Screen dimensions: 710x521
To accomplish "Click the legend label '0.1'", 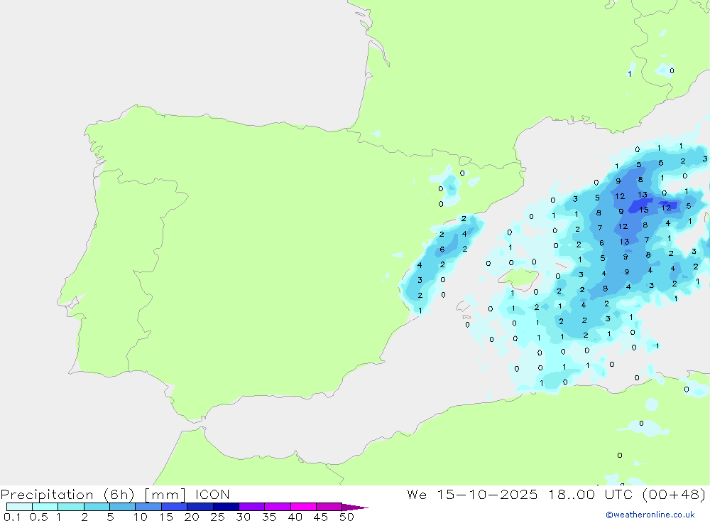I will (x=12, y=517).
